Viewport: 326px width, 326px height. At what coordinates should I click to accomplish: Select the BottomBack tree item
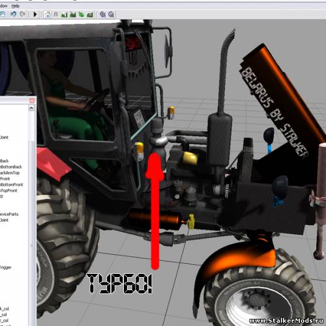pyautogui.click(x=11, y=167)
